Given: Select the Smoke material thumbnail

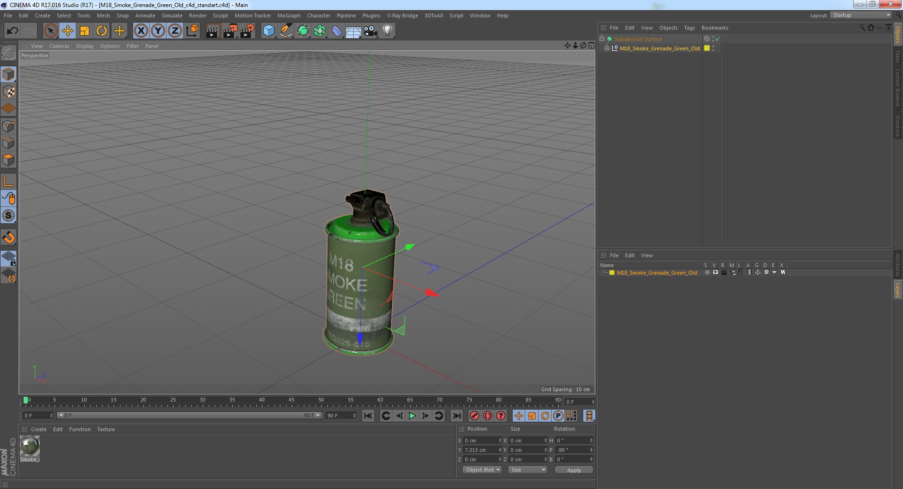Looking at the screenshot, I should (x=30, y=446).
